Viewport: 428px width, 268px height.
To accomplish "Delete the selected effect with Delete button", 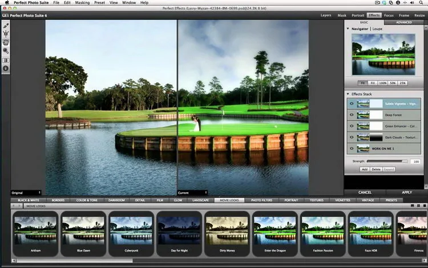I will [x=376, y=169].
